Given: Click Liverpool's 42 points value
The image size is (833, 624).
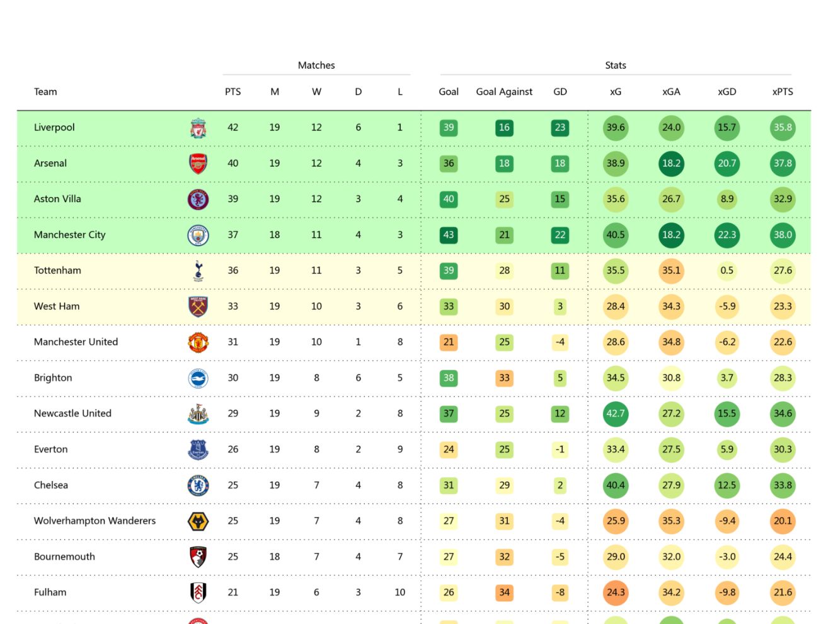Looking at the screenshot, I should pos(233,128).
